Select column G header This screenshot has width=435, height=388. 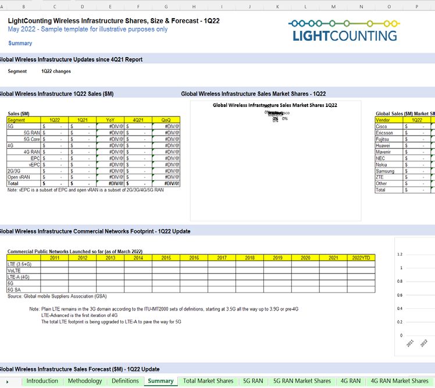click(x=166, y=6)
